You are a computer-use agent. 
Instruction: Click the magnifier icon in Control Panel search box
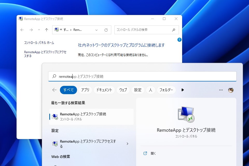(173, 30)
